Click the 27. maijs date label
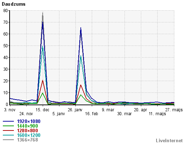 point(174,110)
